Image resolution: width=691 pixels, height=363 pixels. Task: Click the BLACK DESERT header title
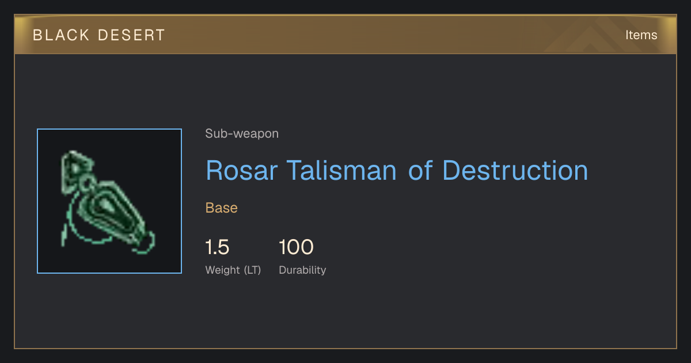tap(99, 35)
